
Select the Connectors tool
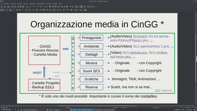tap(30, 10)
